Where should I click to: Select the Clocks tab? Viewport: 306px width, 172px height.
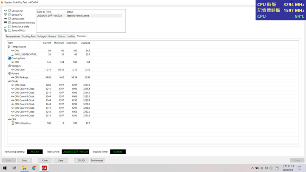pyautogui.click(x=61, y=37)
